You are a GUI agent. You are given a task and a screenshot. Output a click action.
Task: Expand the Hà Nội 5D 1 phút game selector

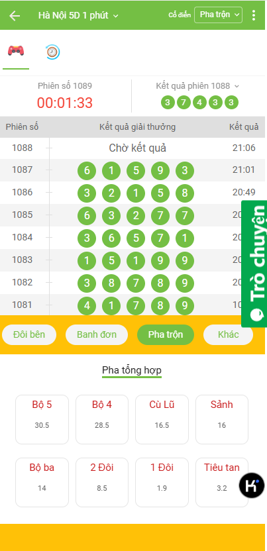[78, 15]
